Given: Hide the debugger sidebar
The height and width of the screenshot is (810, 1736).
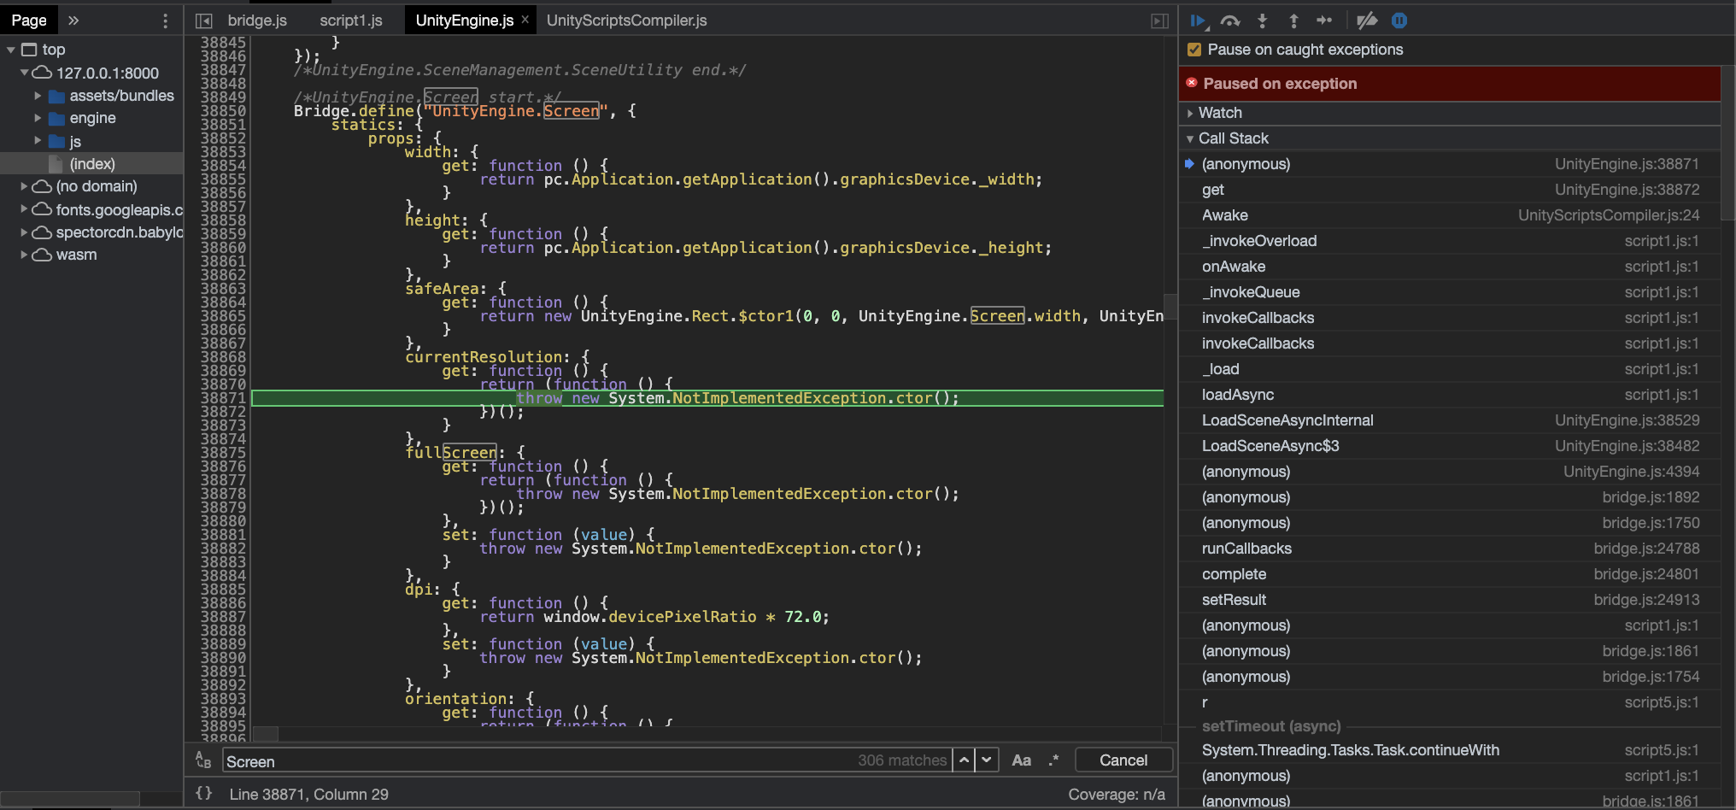Looking at the screenshot, I should click(1159, 21).
